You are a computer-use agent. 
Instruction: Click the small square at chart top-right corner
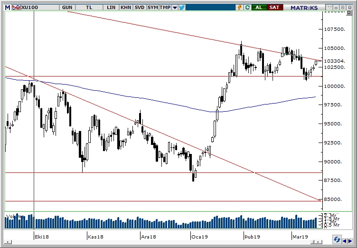click(349, 12)
